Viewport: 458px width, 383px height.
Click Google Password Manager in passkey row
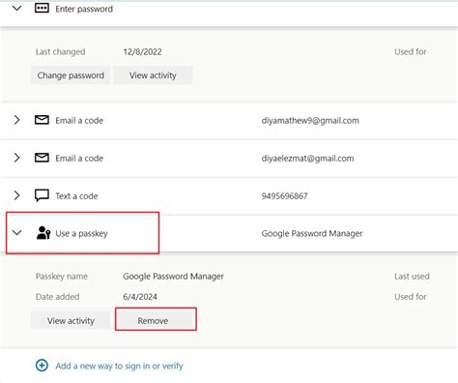click(x=312, y=233)
